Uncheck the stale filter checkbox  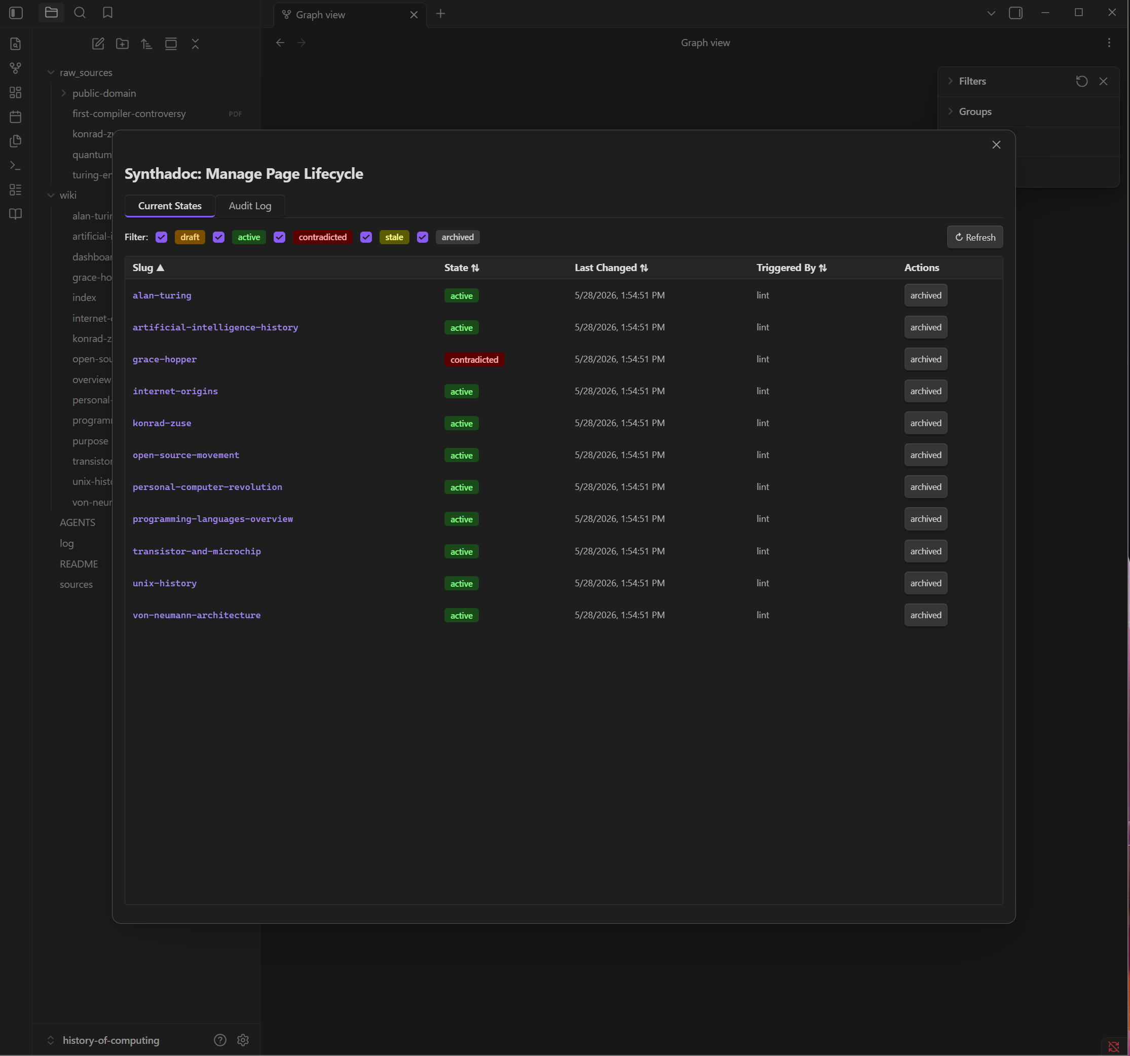tap(366, 237)
